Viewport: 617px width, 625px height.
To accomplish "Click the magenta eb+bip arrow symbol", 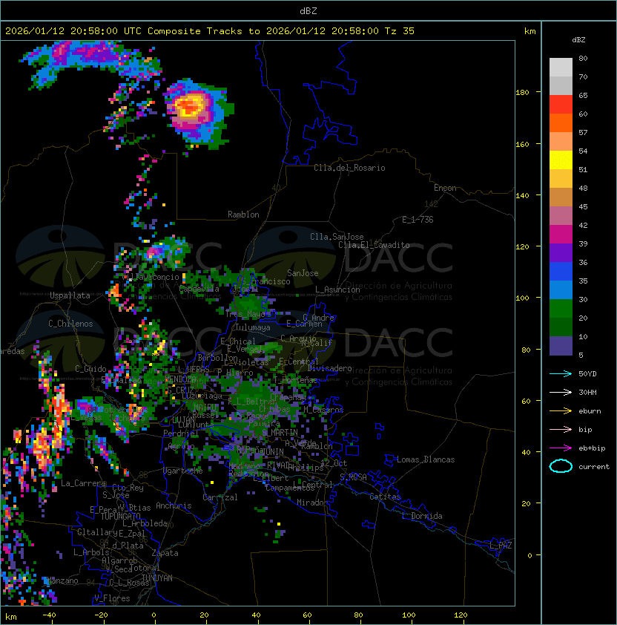I will (x=561, y=448).
